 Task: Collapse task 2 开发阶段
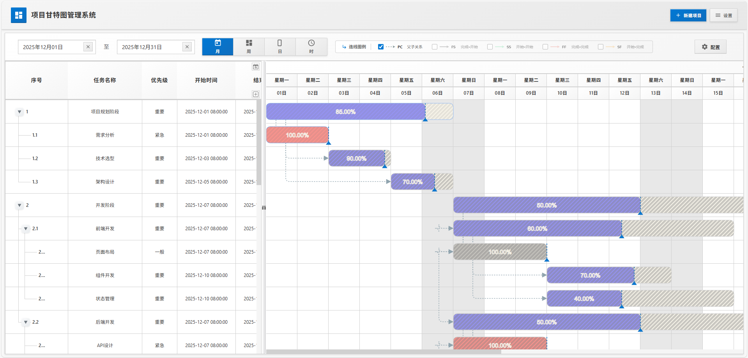(19, 205)
